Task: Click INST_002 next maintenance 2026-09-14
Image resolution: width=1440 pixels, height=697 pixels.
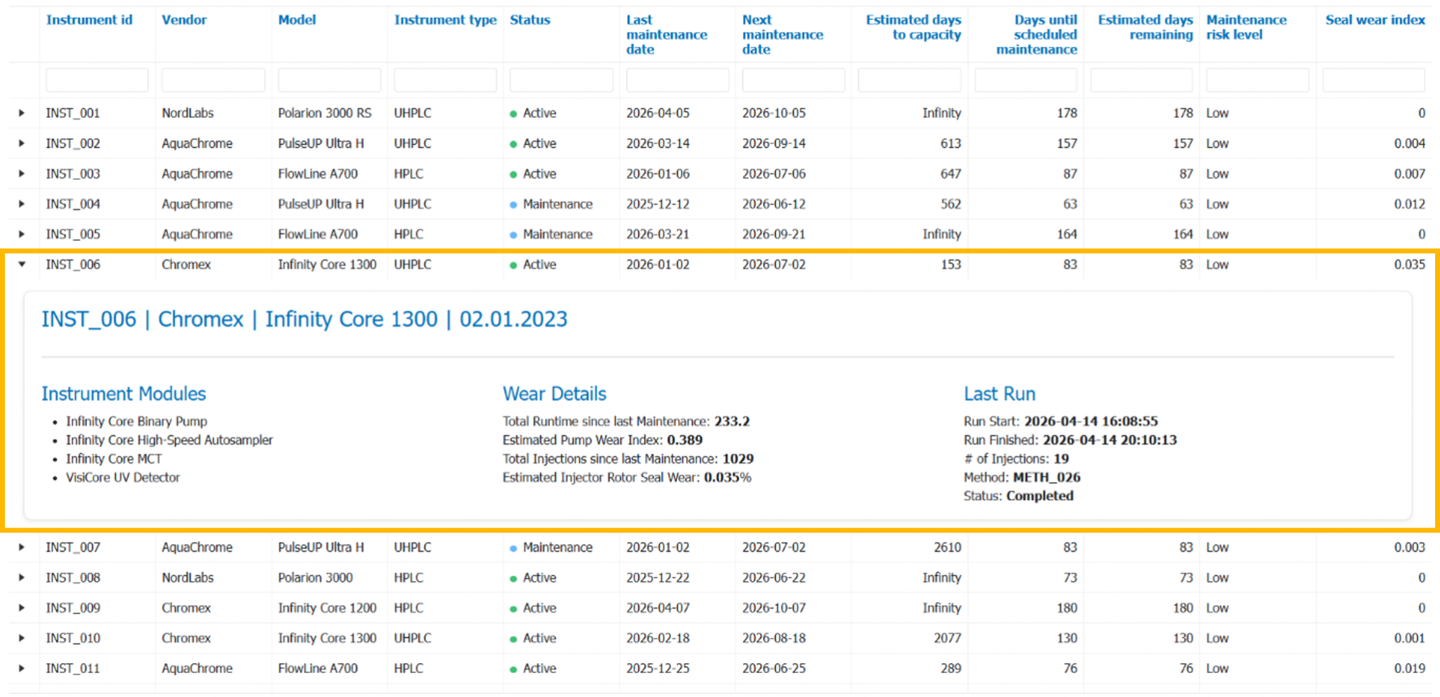Action: click(774, 143)
